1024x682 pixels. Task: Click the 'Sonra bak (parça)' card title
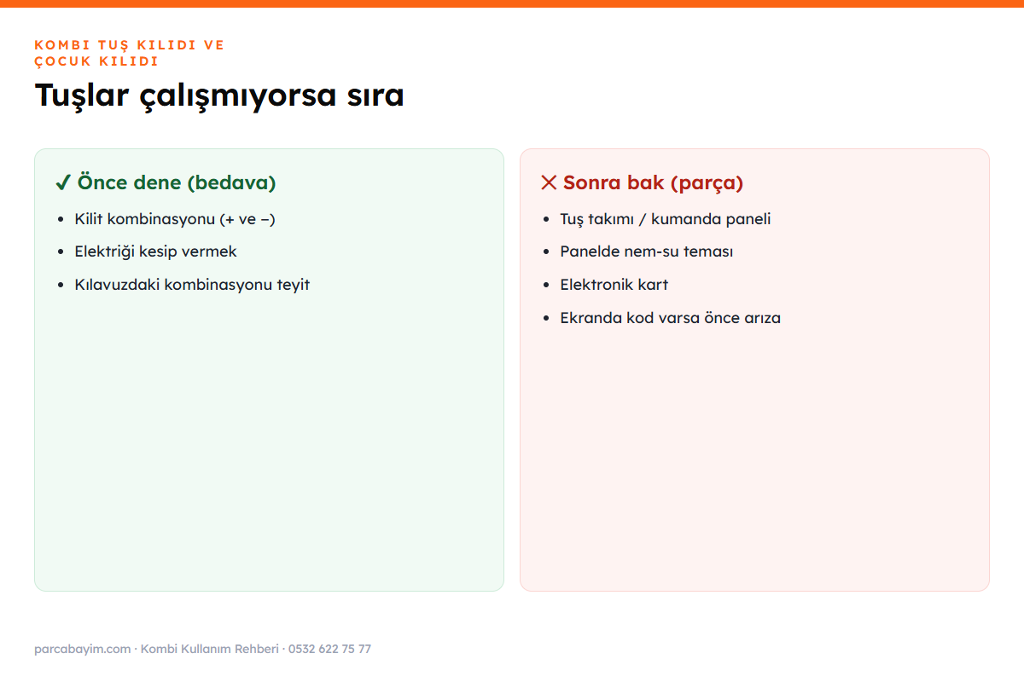pyautogui.click(x=653, y=182)
